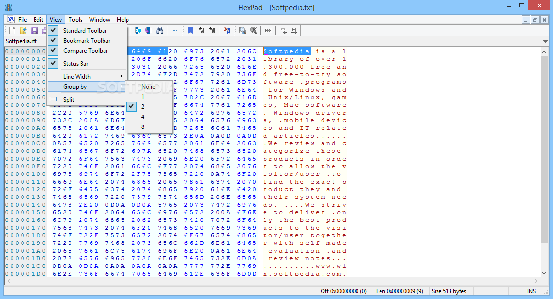Viewport: 553px width, 299px height.
Task: Close the inner Softpedia document button
Action: [544, 20]
